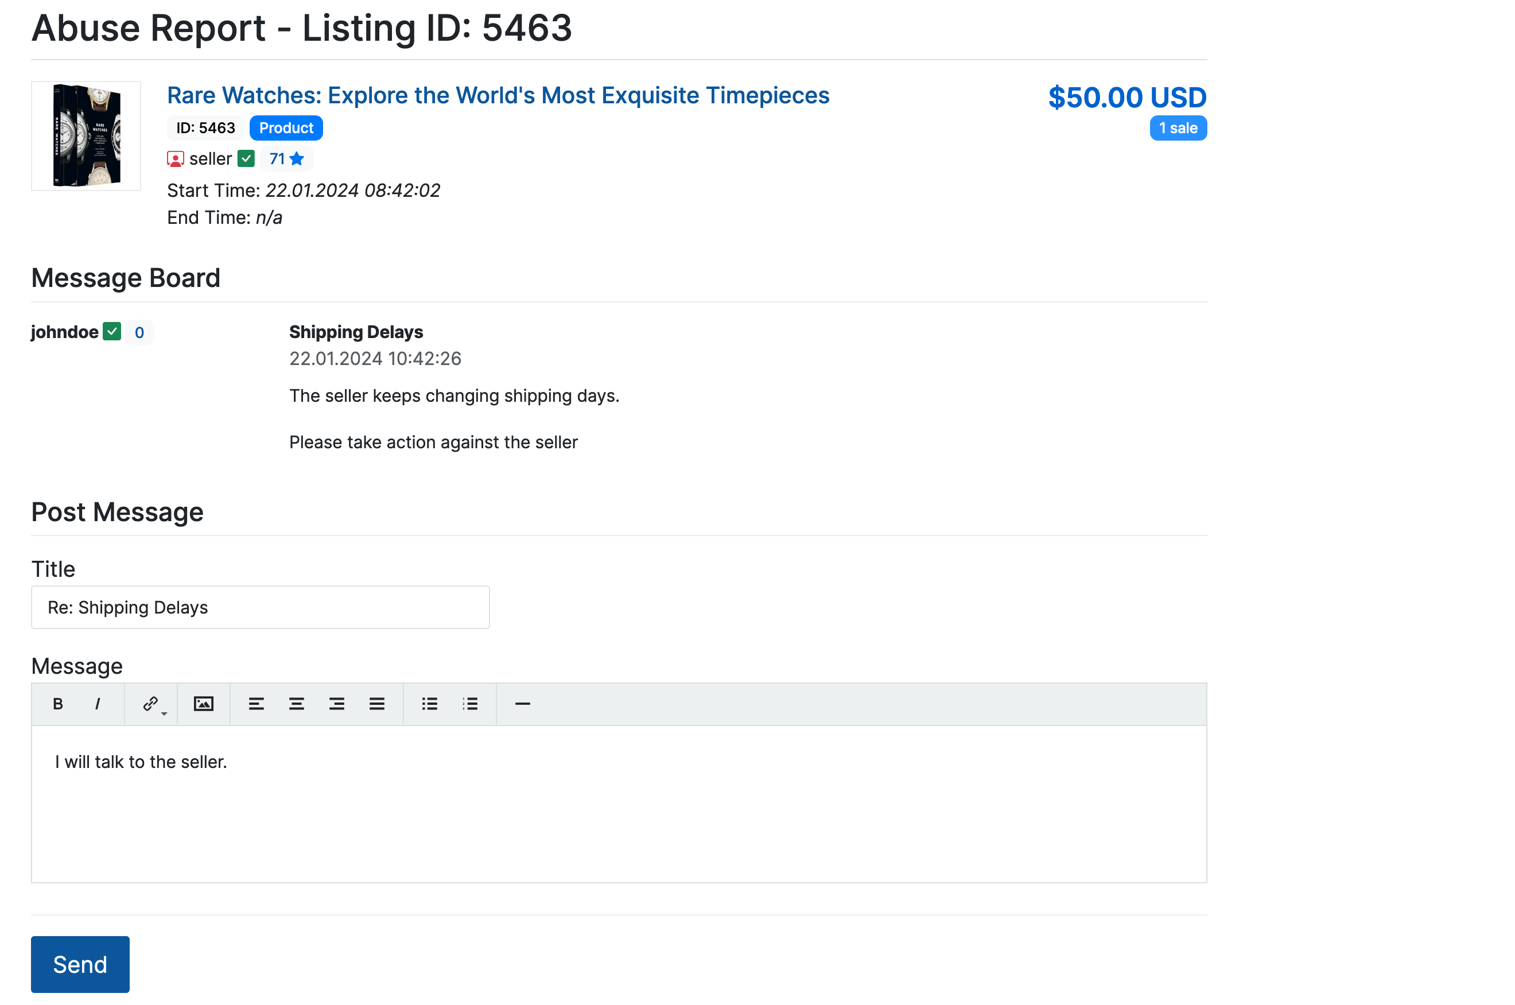Click the seller's 71 star rating
Screen dimensions: 1515x1005
(x=286, y=159)
